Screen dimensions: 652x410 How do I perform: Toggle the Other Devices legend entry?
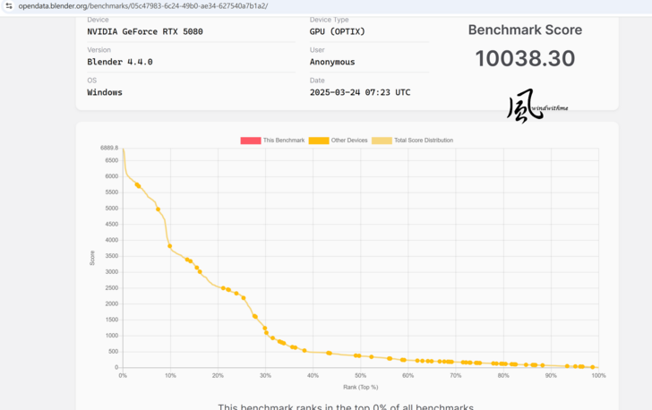click(338, 141)
